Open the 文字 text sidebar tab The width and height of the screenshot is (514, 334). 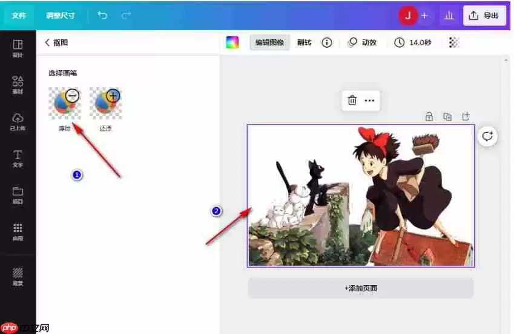18,159
